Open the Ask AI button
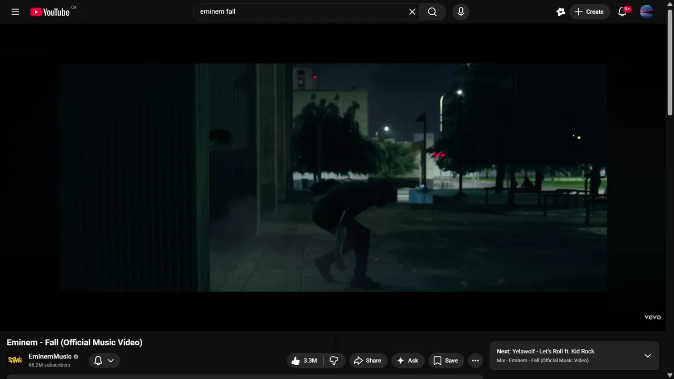674x379 pixels. 408,361
